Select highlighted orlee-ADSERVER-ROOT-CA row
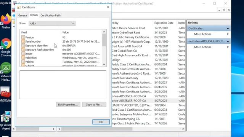The height and width of the screenshot is (137, 244). click(148, 100)
